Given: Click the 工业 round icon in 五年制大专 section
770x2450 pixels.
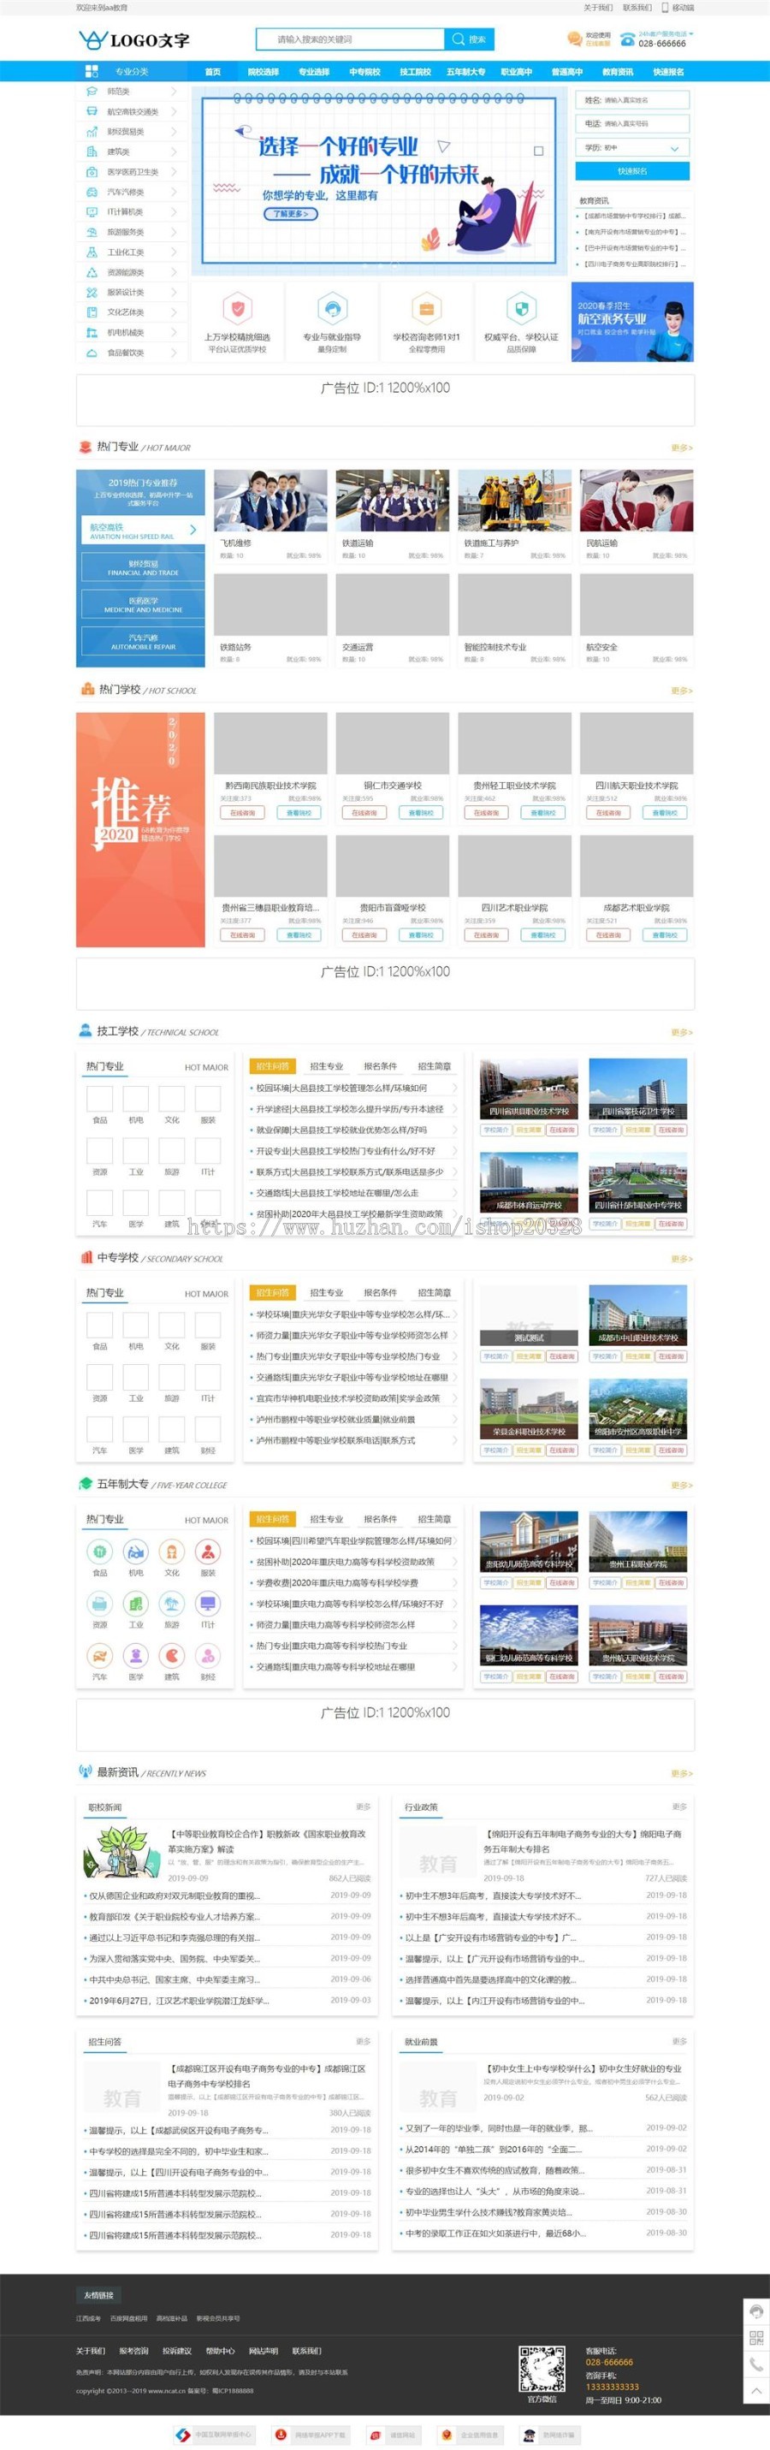Looking at the screenshot, I should [136, 1604].
